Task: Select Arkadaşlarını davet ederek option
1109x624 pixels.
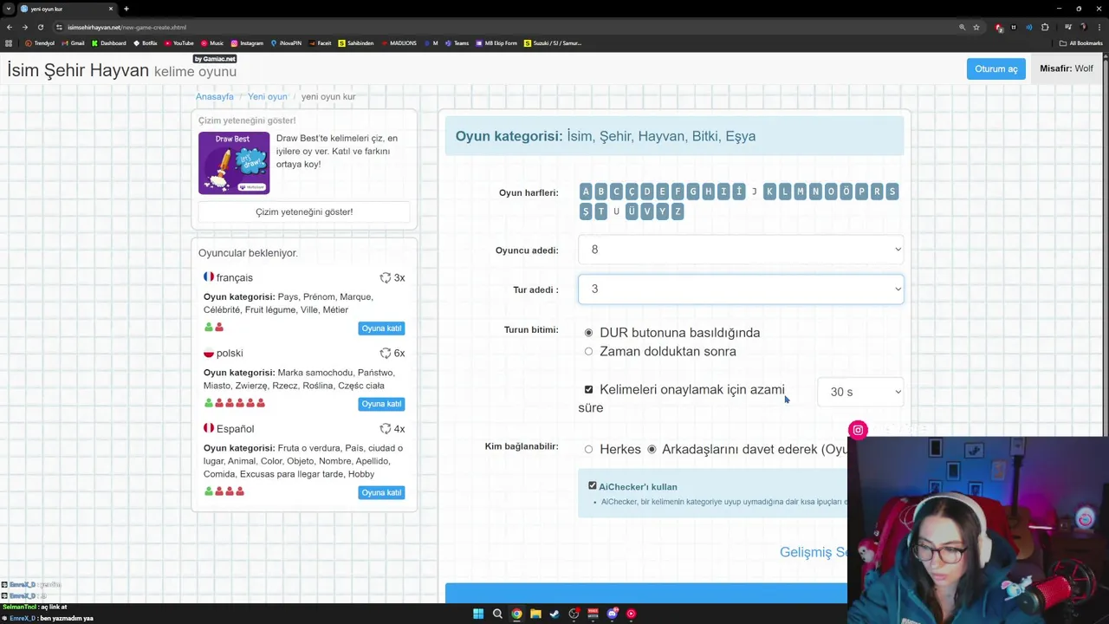Action: pyautogui.click(x=652, y=449)
